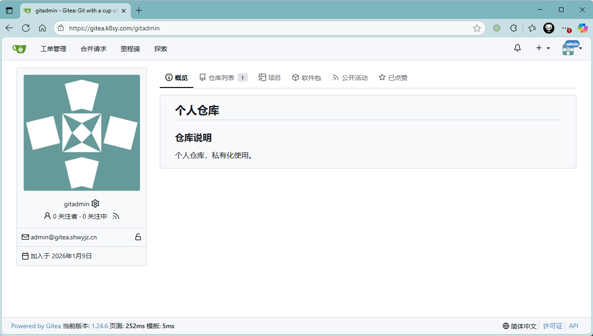Open 工单管理 in the top navigation
This screenshot has width=593, height=336.
click(53, 49)
